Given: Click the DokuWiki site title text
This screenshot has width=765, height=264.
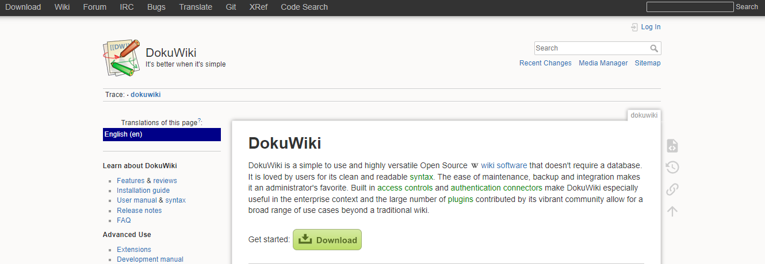Looking at the screenshot, I should pyautogui.click(x=171, y=53).
